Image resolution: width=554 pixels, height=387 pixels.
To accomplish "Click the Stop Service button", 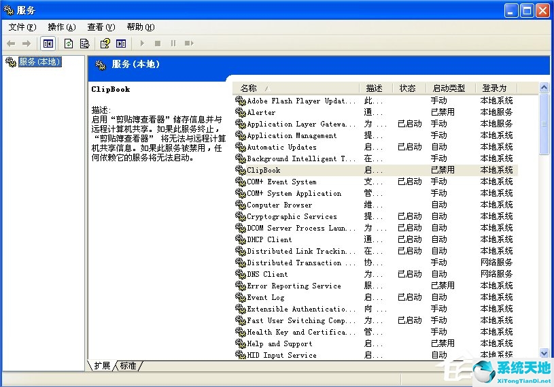I will [158, 44].
